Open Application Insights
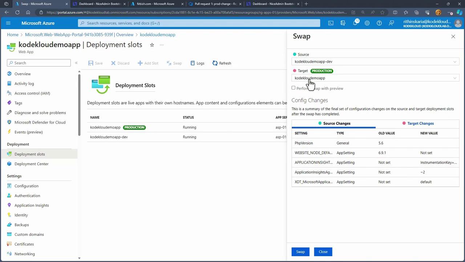The width and height of the screenshot is (465, 262). pyautogui.click(x=32, y=205)
